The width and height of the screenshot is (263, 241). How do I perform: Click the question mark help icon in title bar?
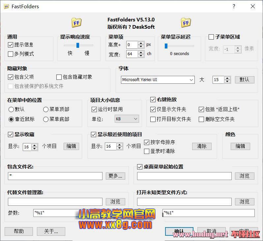[234, 6]
